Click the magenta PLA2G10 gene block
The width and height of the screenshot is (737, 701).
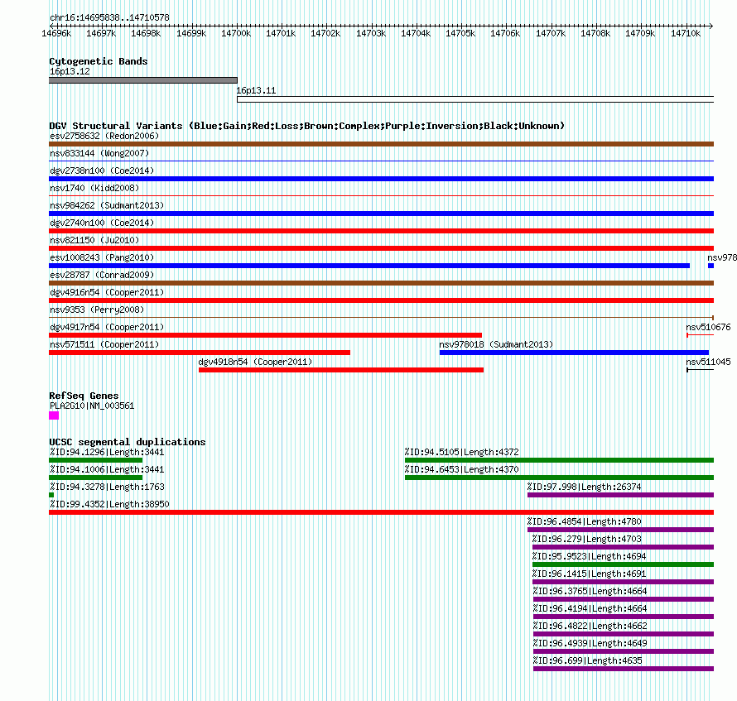54,415
